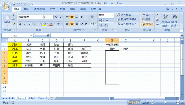Undo the last action in the quick-access toolbar
This screenshot has height=105, width=185.
tap(18, 4)
